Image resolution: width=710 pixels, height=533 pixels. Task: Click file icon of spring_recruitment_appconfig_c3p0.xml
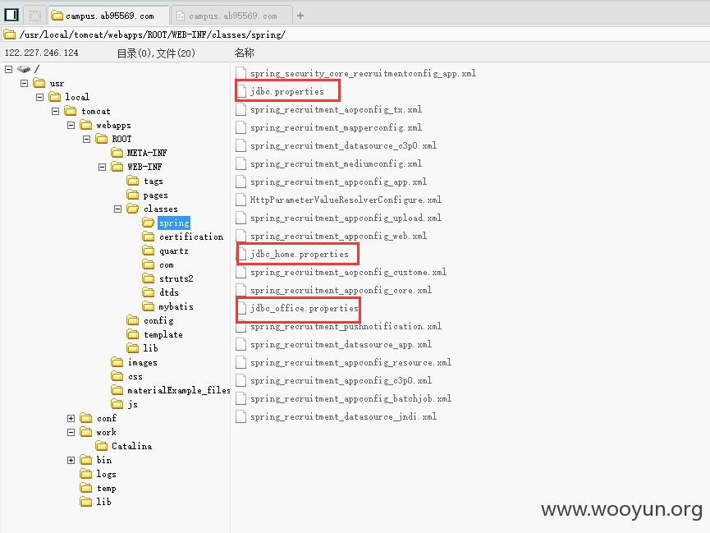click(x=240, y=381)
